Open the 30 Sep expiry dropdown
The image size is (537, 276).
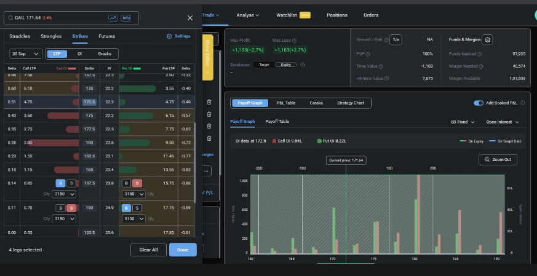(x=26, y=54)
